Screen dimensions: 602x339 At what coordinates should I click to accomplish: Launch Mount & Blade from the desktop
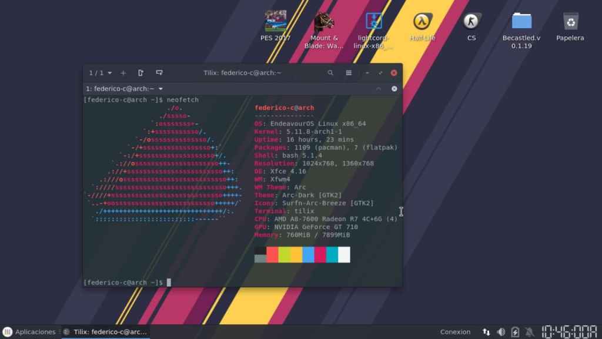tap(324, 24)
